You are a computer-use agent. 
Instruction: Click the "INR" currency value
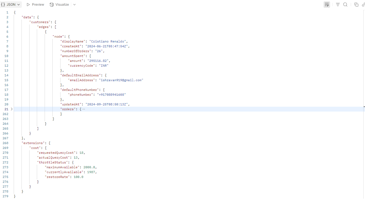(x=103, y=66)
